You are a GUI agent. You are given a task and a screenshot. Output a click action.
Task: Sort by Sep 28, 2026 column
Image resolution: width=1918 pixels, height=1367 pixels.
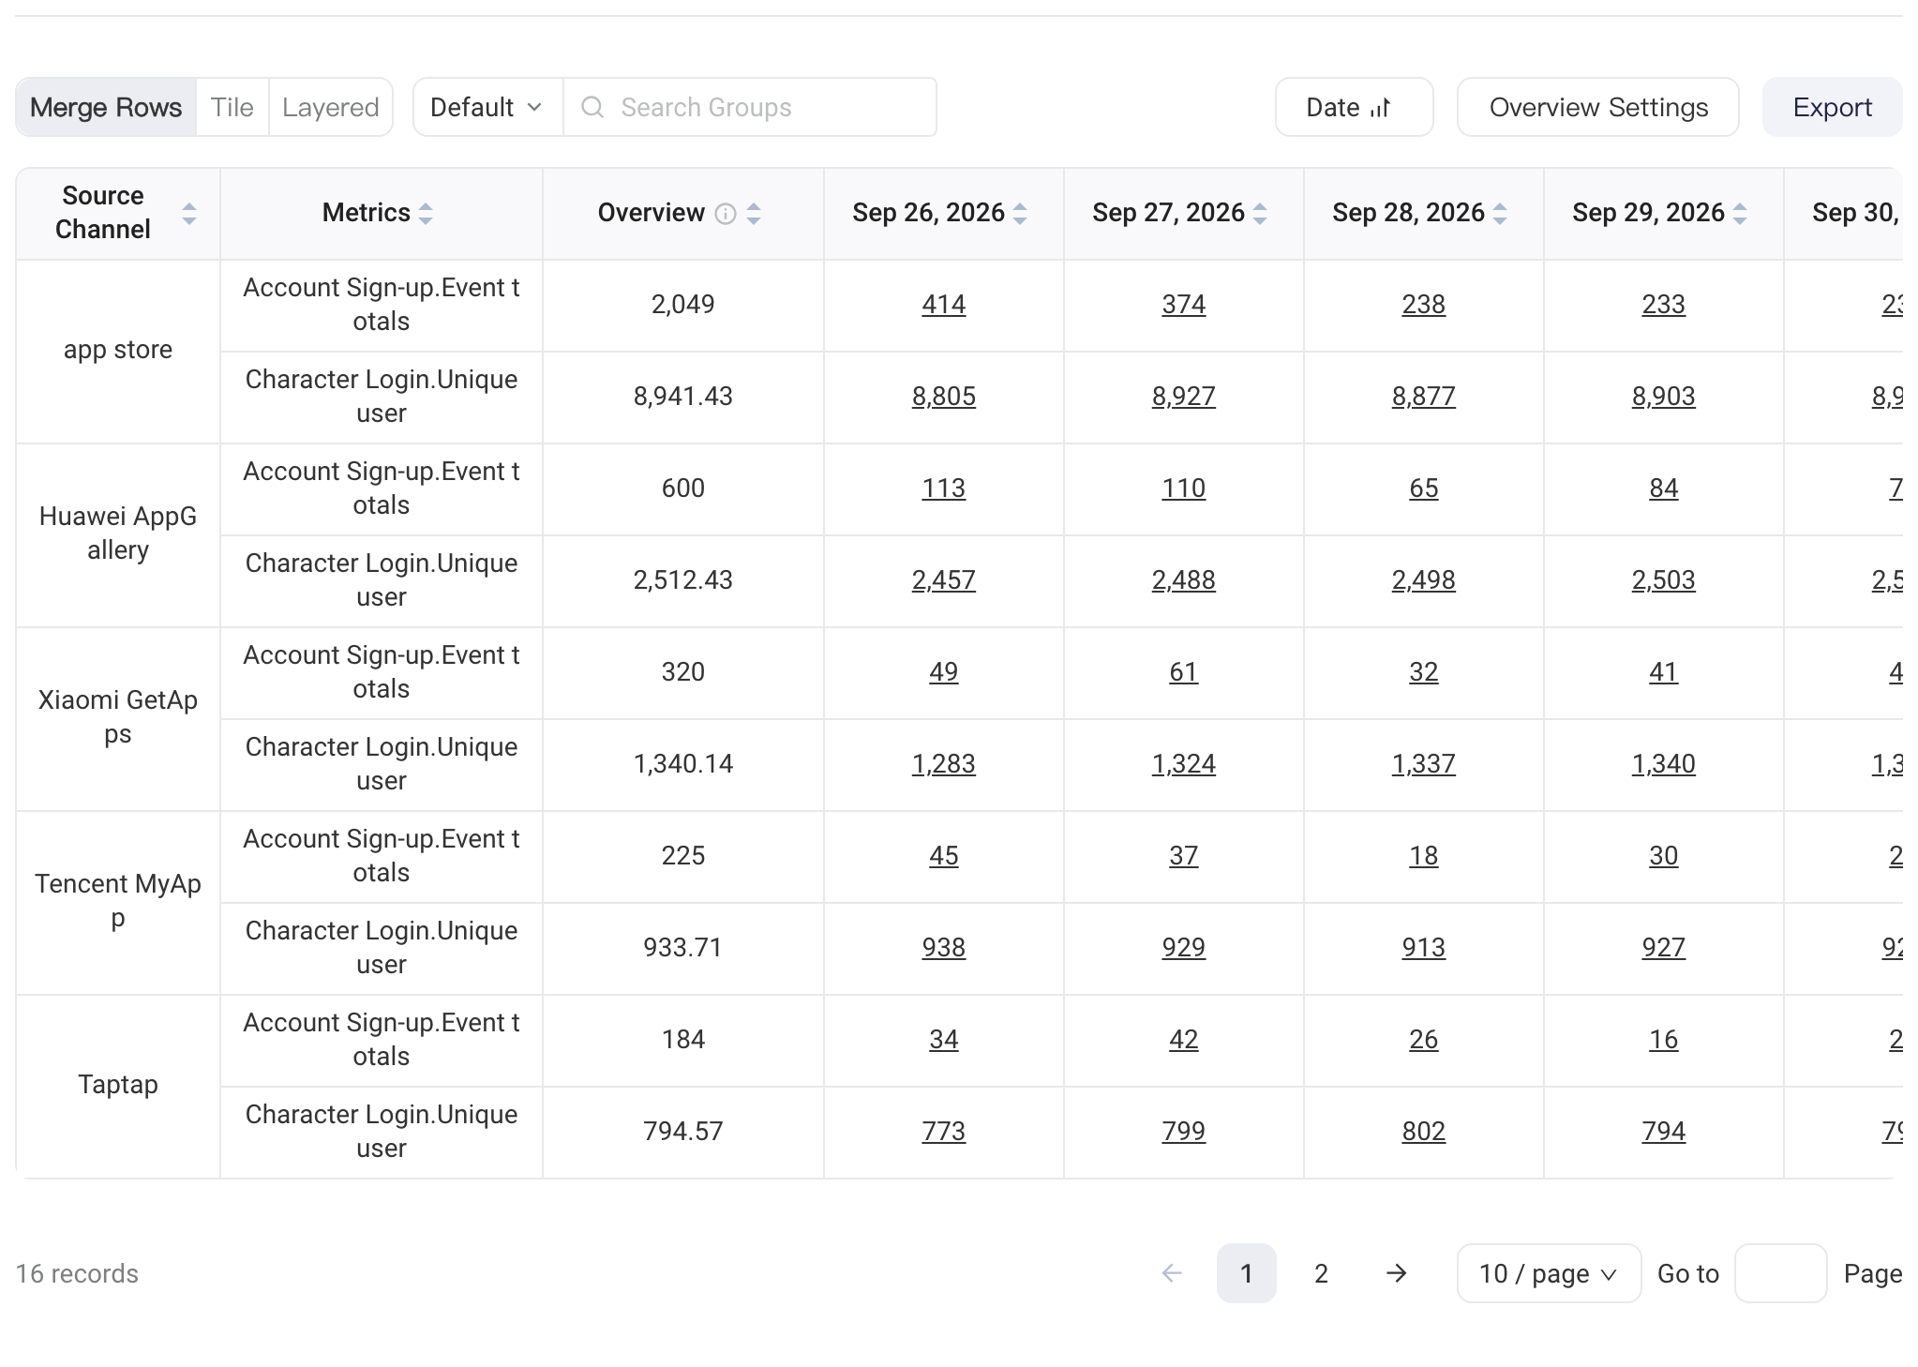coord(1500,214)
